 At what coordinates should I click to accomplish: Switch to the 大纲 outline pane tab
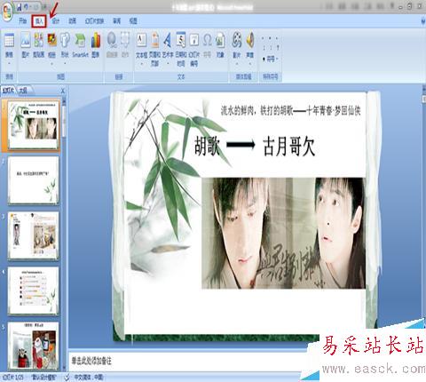[23, 91]
